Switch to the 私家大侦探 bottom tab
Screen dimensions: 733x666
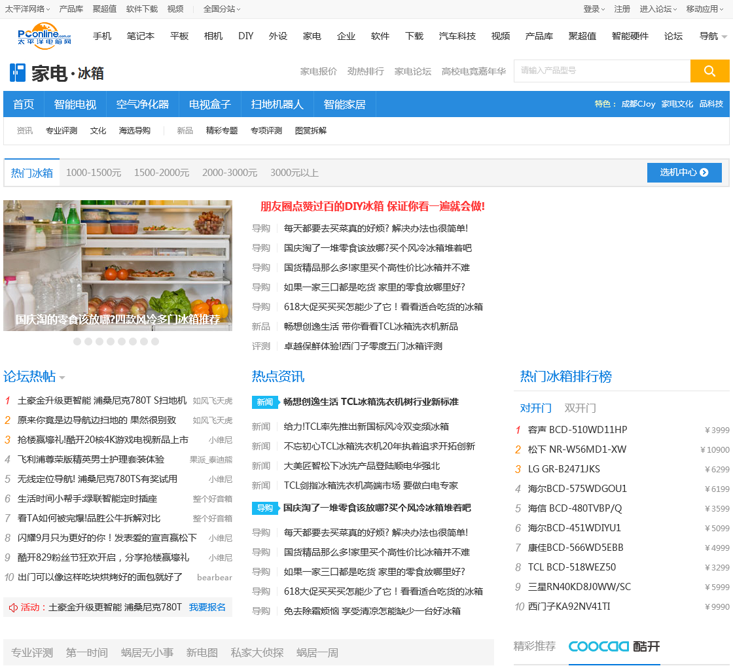(257, 653)
